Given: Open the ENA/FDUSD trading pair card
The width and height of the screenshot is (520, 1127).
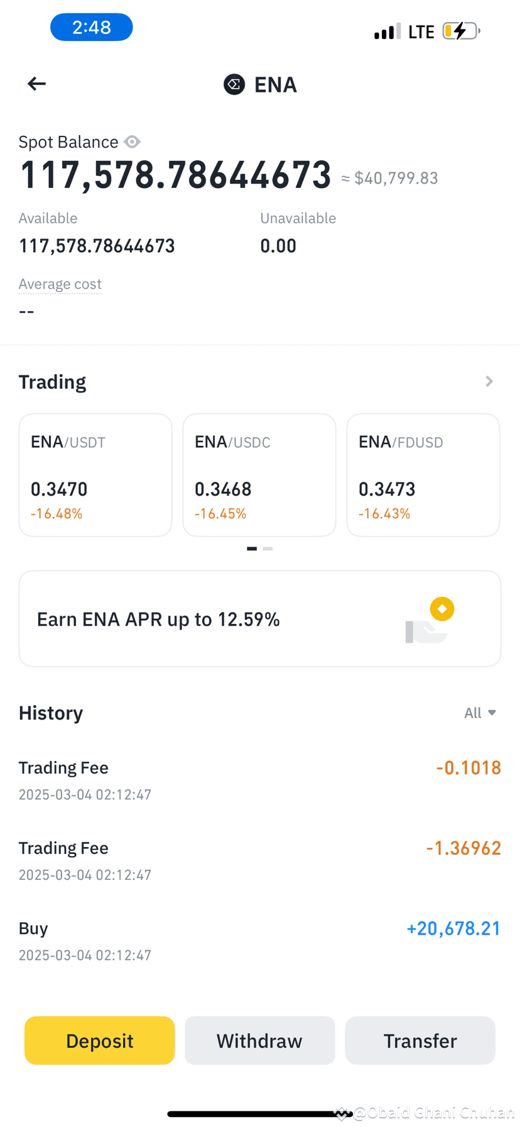Looking at the screenshot, I should click(x=423, y=475).
